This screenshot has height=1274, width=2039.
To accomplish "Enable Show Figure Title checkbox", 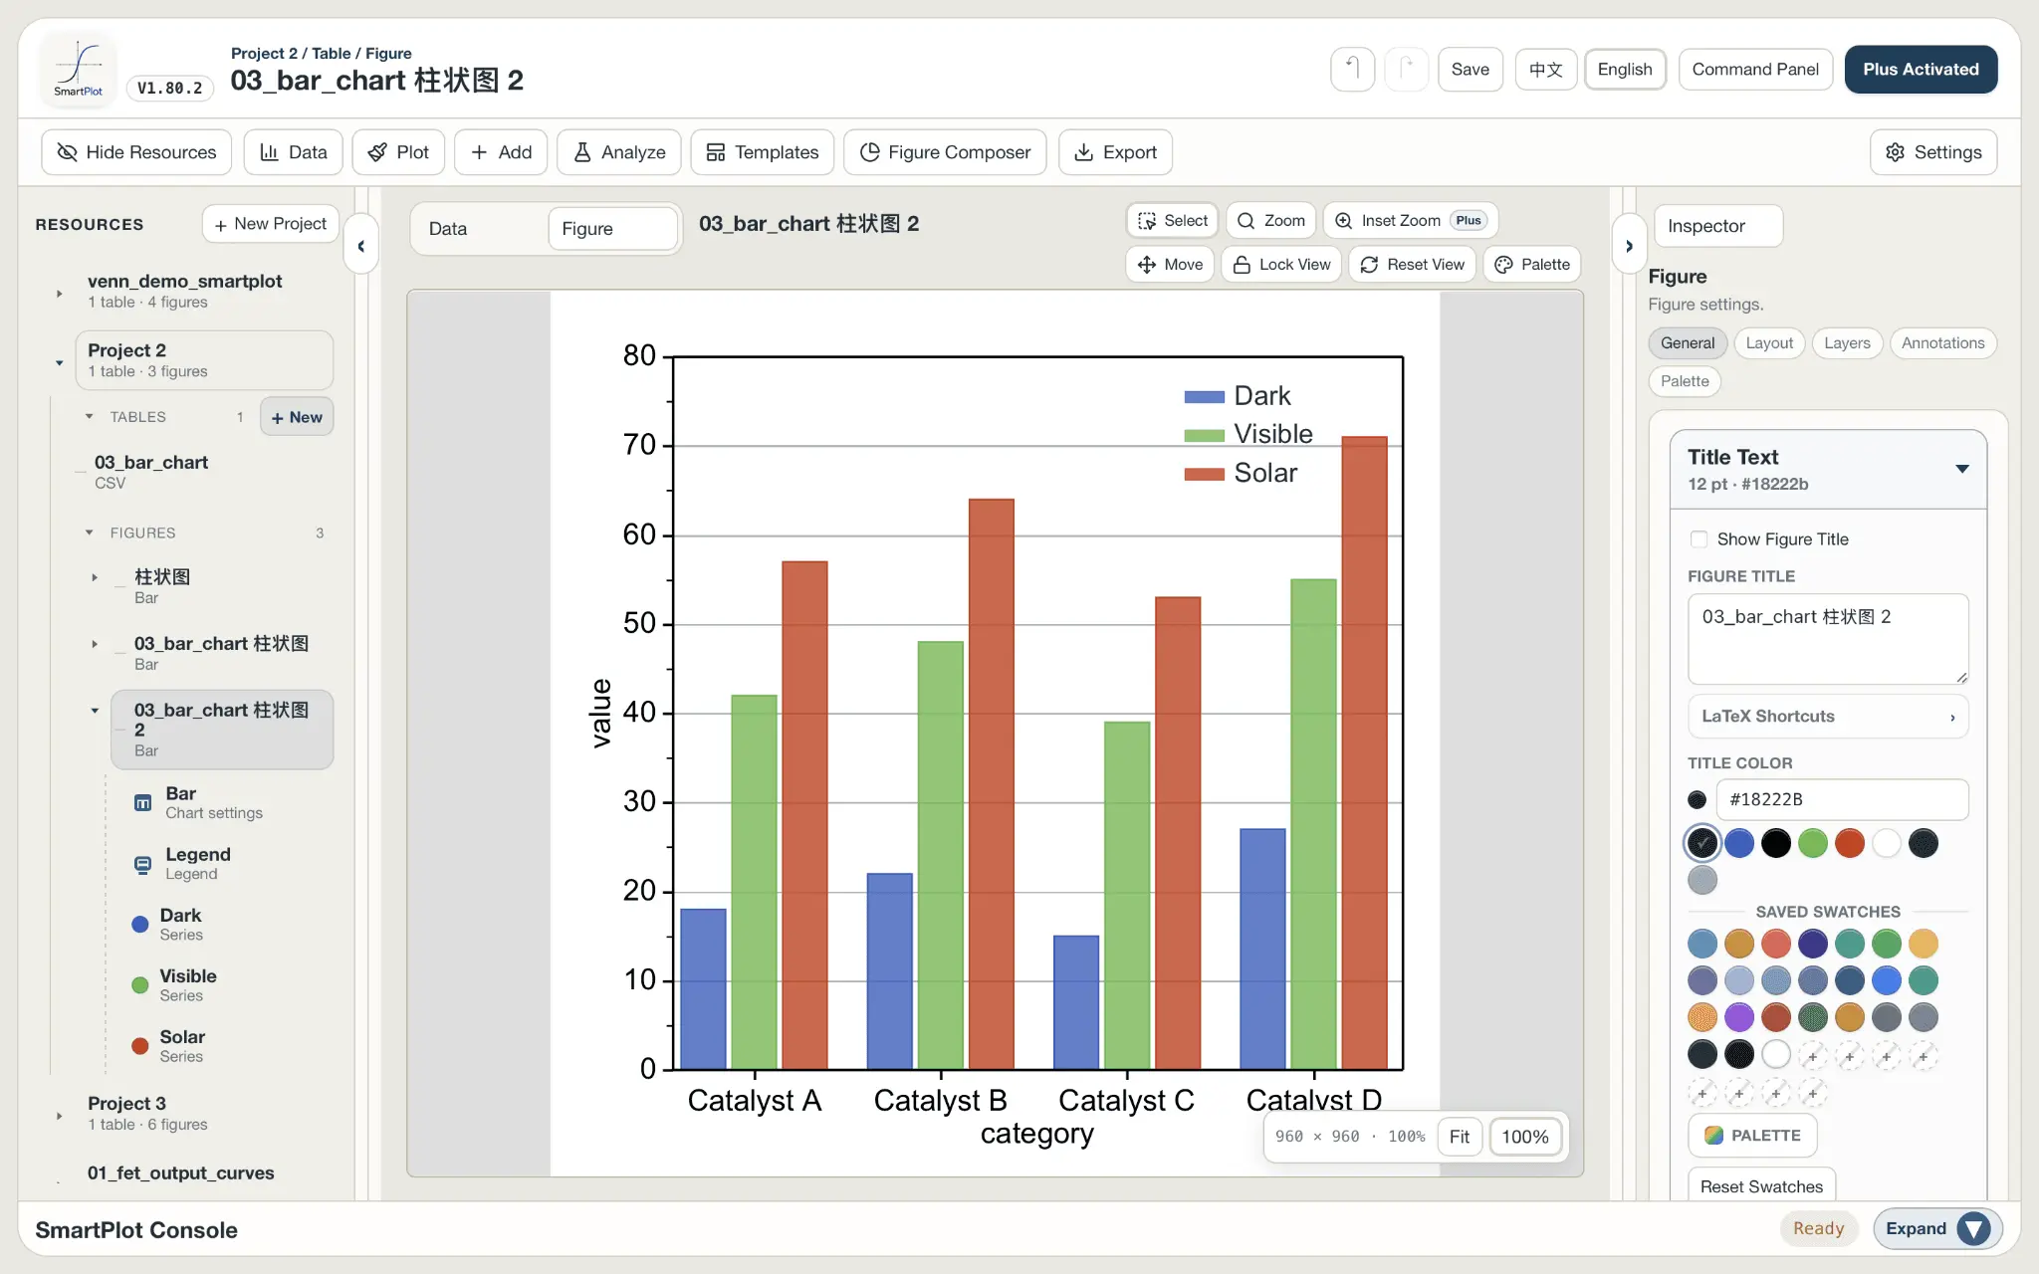I will click(x=1699, y=539).
